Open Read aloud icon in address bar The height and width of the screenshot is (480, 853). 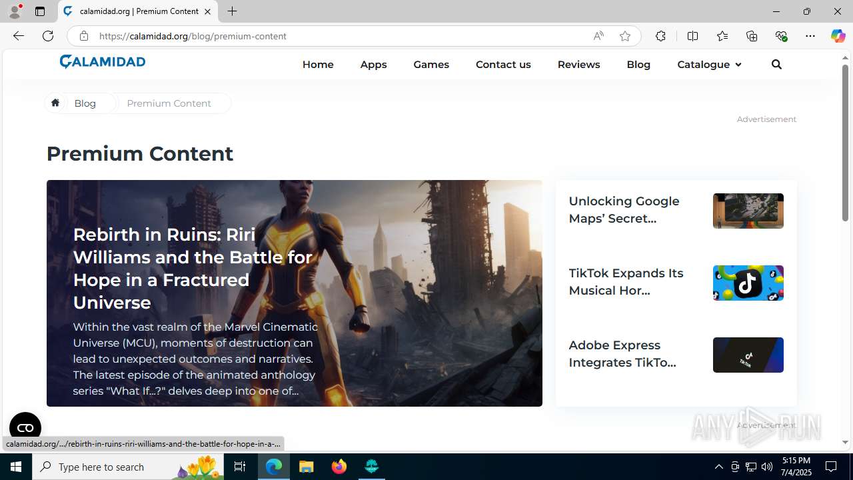coord(598,36)
